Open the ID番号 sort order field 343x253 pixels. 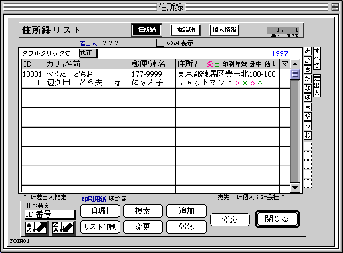coord(50,214)
